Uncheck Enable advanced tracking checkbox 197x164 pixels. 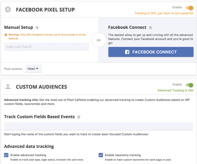click(x=6, y=155)
